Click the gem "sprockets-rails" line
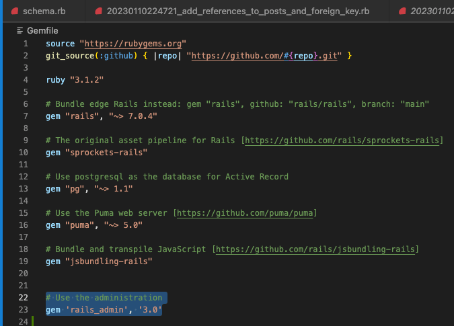This screenshot has width=454, height=326. pyautogui.click(x=96, y=153)
